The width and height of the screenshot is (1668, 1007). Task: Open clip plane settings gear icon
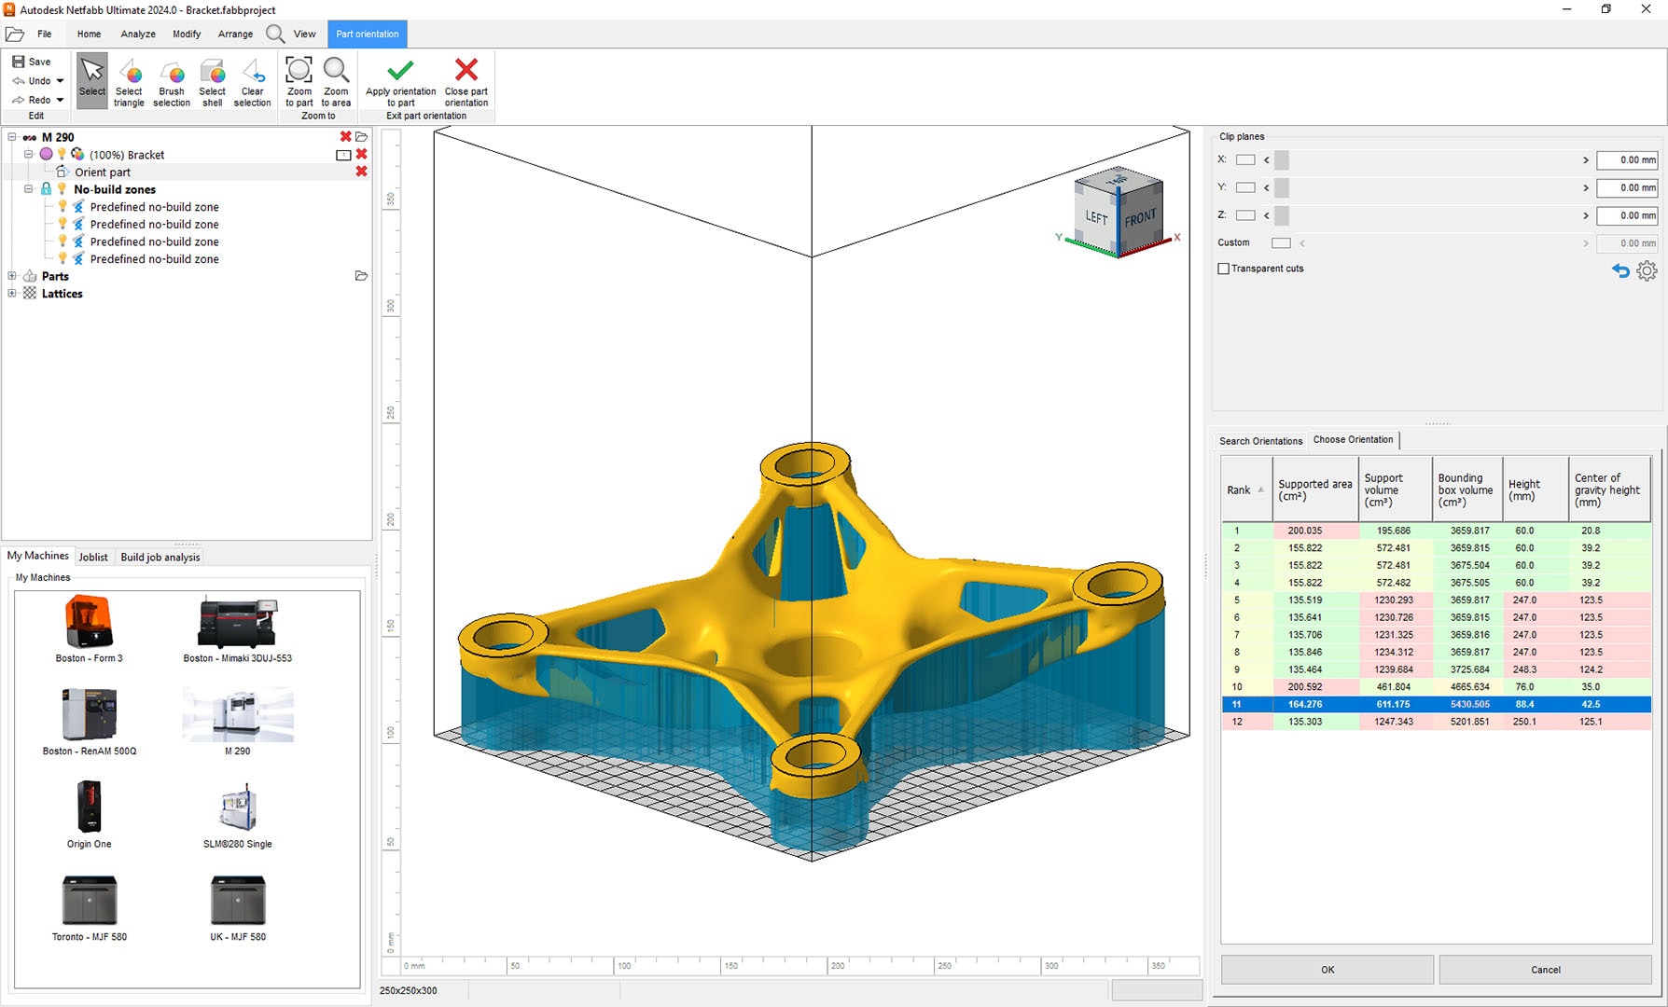(x=1647, y=270)
